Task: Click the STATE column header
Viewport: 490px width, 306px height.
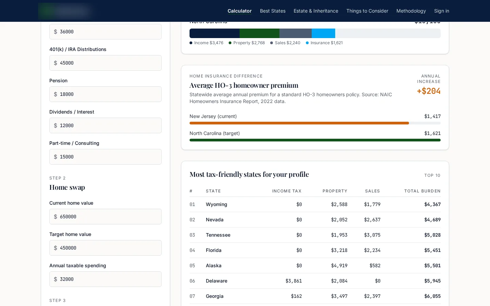Action: coord(213,191)
